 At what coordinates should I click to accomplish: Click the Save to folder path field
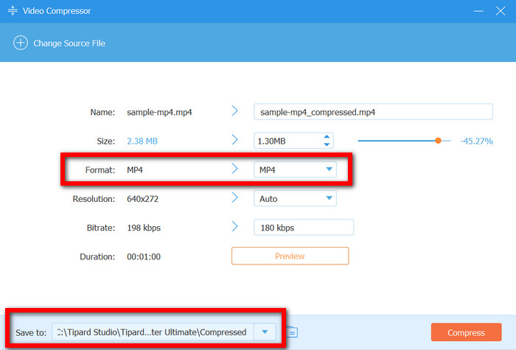153,332
